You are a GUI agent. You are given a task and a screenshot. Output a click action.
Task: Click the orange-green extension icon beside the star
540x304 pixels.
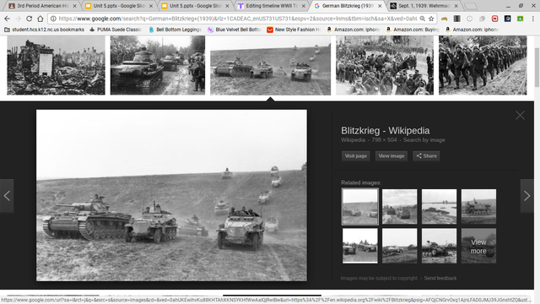tap(445, 19)
